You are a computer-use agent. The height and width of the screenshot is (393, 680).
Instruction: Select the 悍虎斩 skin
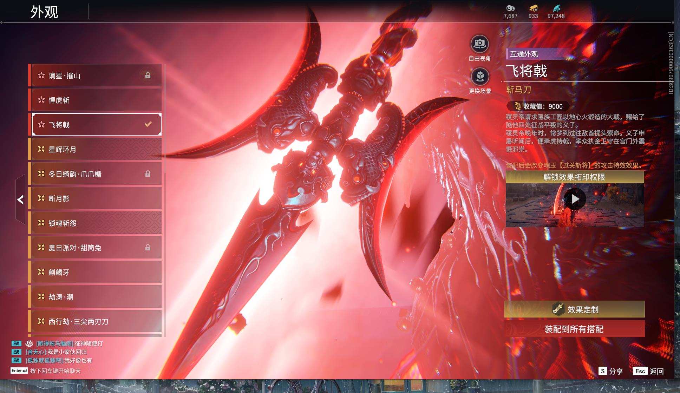pyautogui.click(x=95, y=100)
